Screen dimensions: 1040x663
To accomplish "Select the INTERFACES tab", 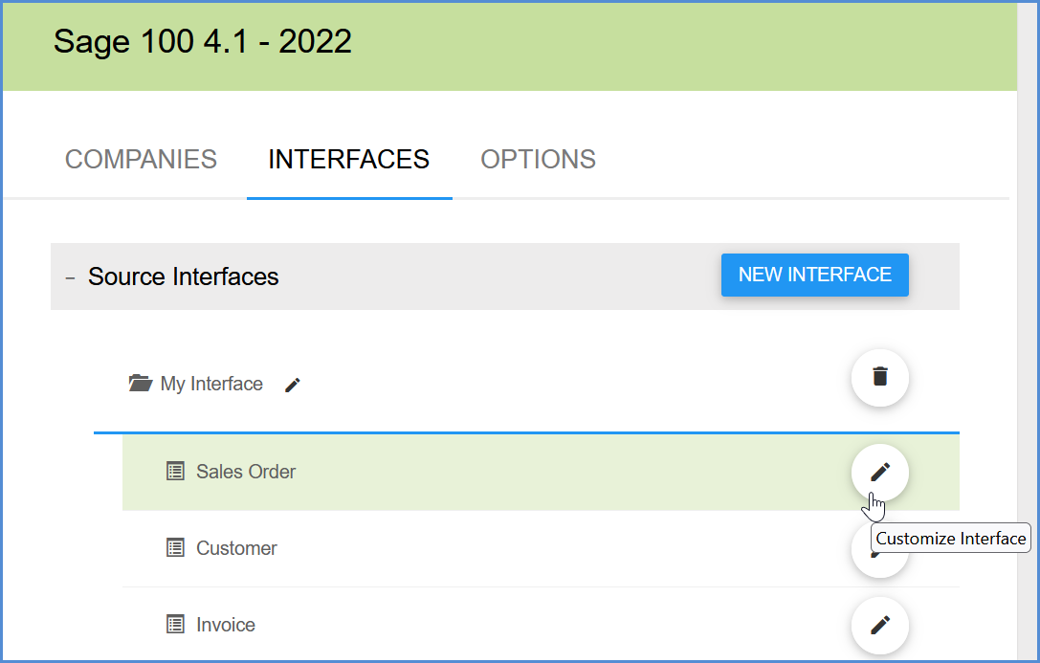I will point(348,159).
